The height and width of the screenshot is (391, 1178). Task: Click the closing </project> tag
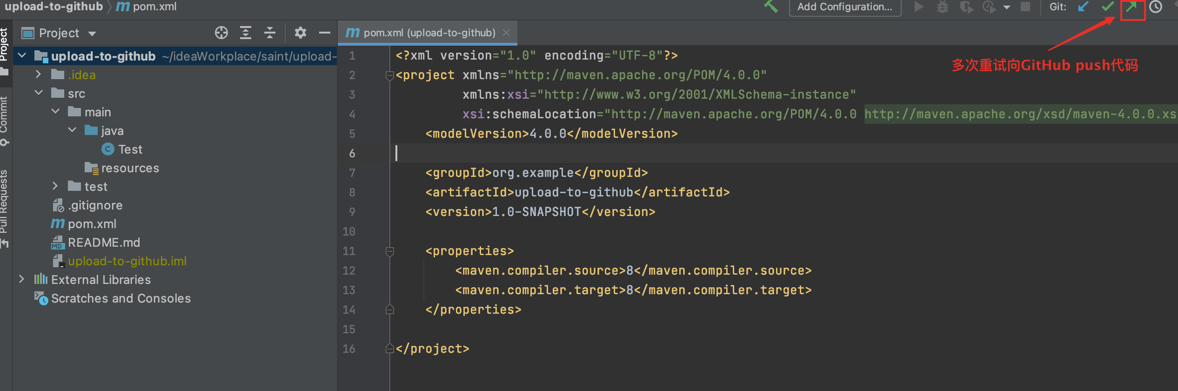[432, 349]
